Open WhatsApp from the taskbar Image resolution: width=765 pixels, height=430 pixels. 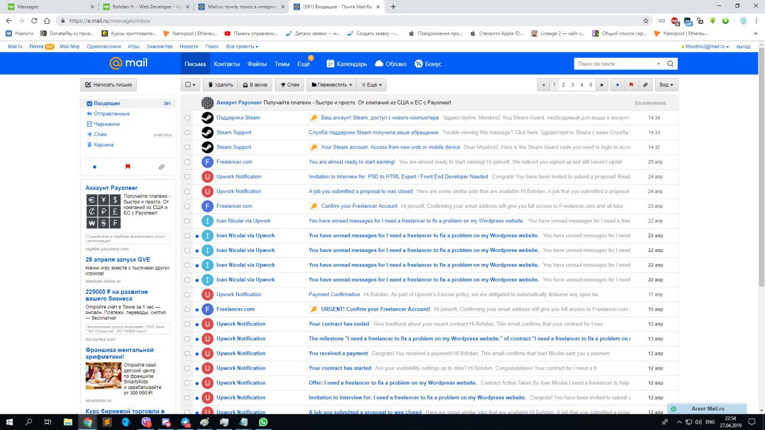(x=264, y=422)
